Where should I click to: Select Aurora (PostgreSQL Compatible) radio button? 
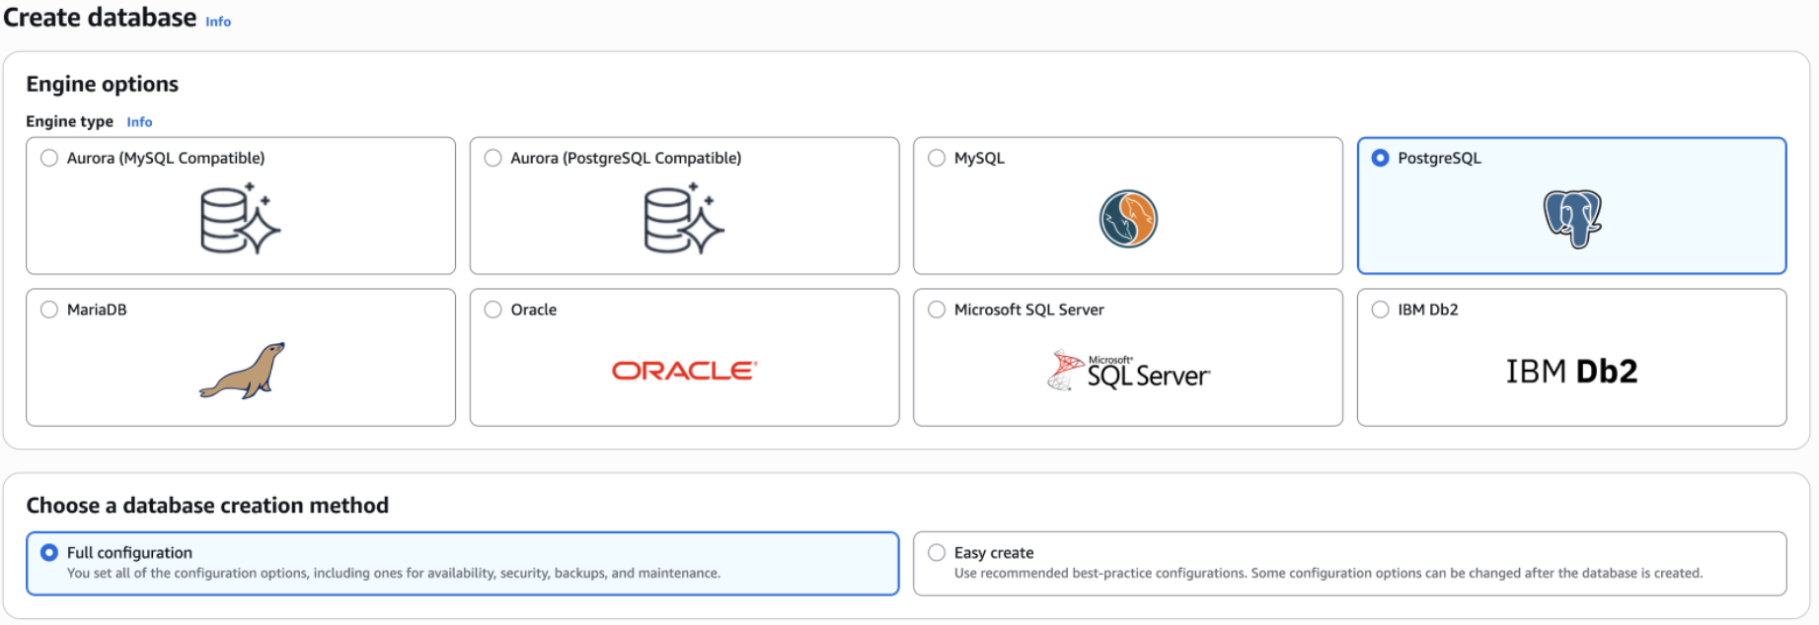493,158
